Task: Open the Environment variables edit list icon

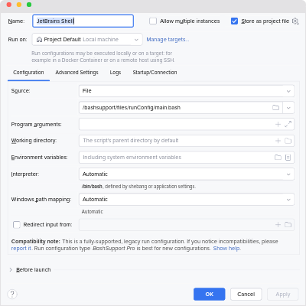Action: click(288, 158)
